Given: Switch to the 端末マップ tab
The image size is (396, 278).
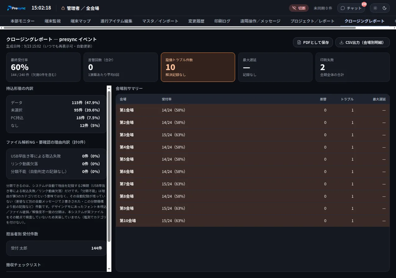Looking at the screenshot, I should 80,21.
